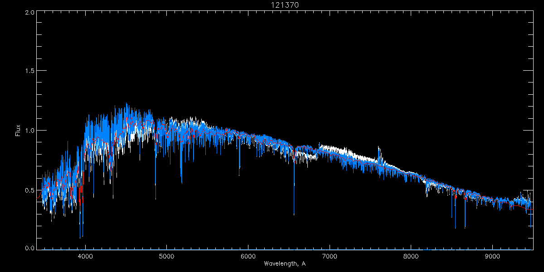Select the 9000 x-axis tick label
Image resolution: width=544 pixels, height=272 pixels.
[493, 255]
